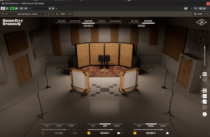Click the circular compare settings icon in the host toolbar
This screenshot has height=137, width=210.
tap(21, 8)
